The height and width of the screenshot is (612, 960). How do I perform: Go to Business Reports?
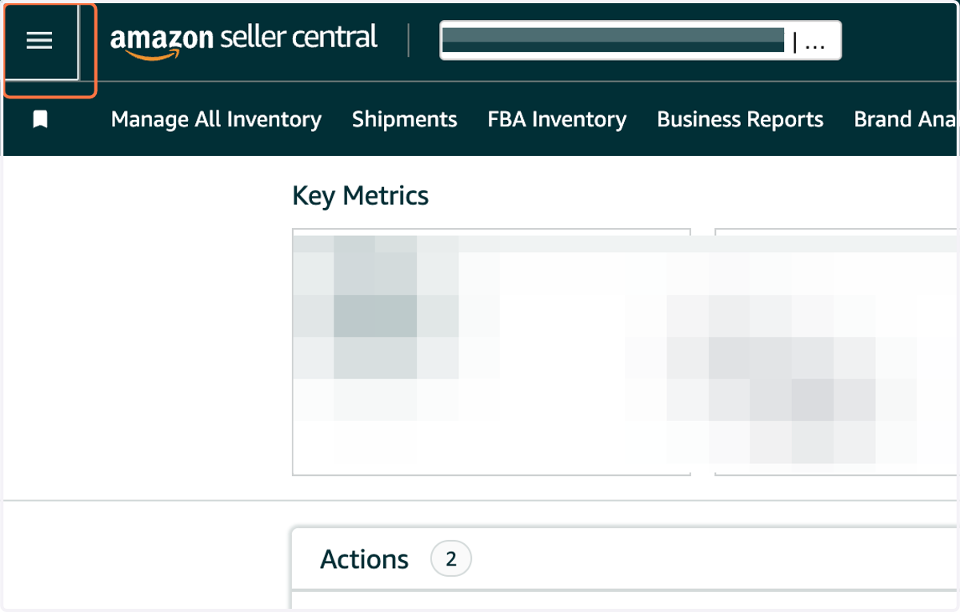pyautogui.click(x=740, y=119)
